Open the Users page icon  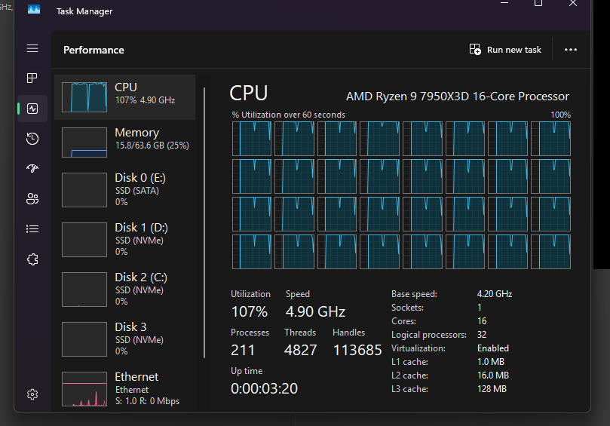click(32, 199)
